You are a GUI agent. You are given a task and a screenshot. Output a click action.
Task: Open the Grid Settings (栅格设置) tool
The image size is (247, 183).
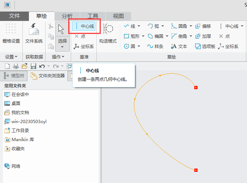click(x=11, y=33)
